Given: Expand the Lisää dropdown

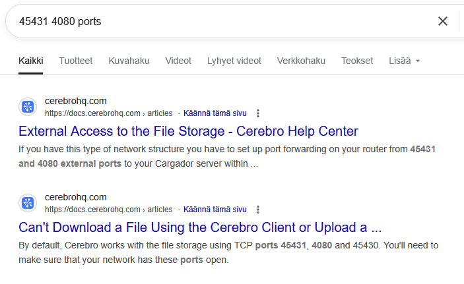Looking at the screenshot, I should 404,61.
